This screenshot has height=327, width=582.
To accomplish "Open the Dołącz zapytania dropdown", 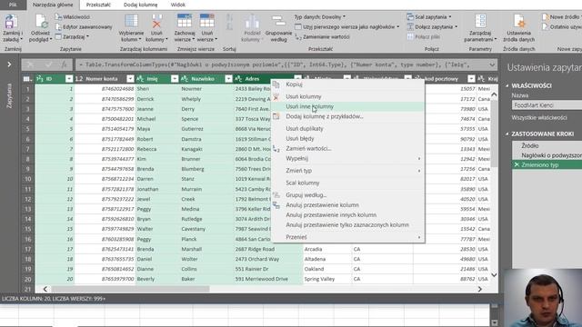I will (x=433, y=26).
